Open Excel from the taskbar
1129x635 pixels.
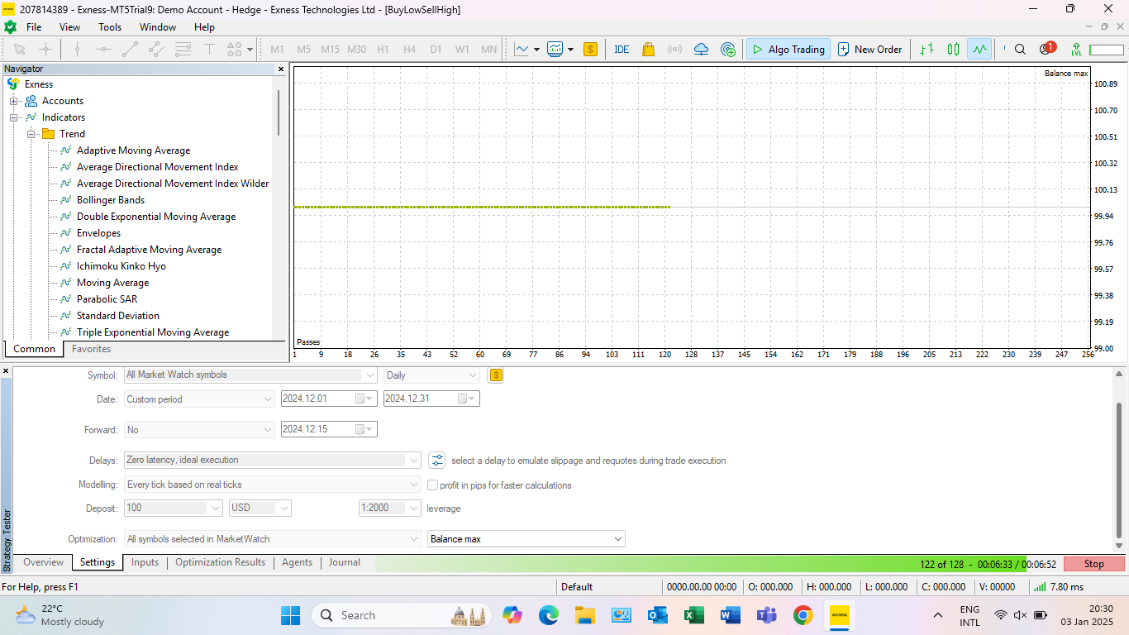point(694,615)
